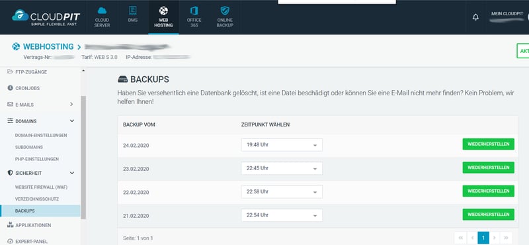Restore the 21.02.2020 backup

point(488,215)
